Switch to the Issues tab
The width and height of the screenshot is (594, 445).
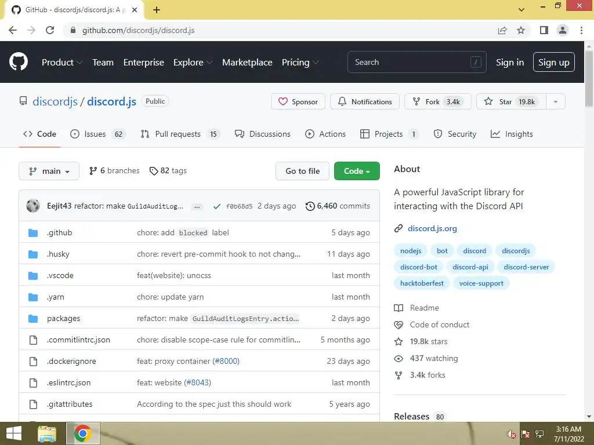pos(97,134)
